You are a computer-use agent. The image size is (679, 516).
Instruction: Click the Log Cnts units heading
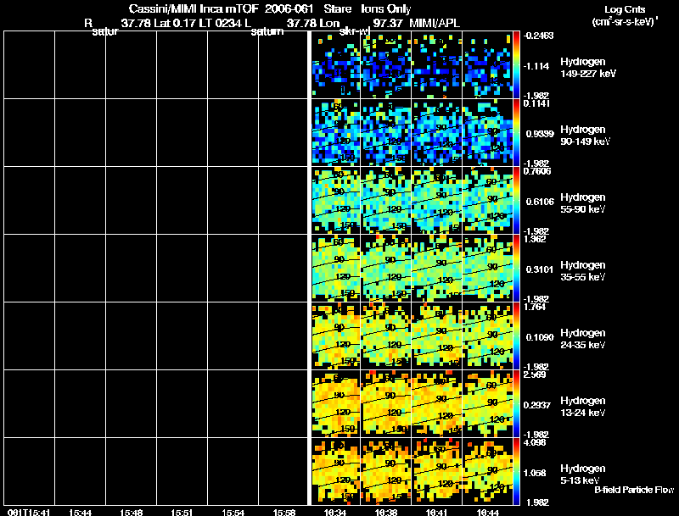[625, 9]
